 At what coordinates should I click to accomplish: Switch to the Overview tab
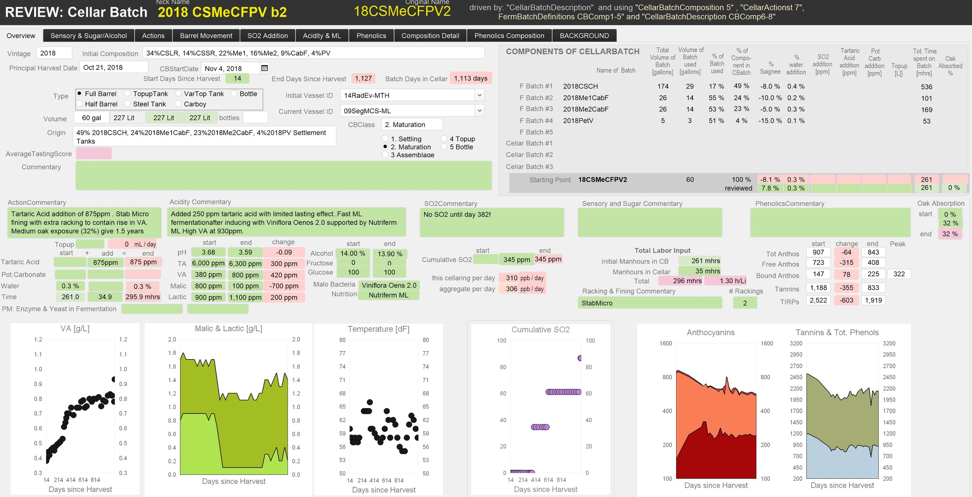coord(21,36)
